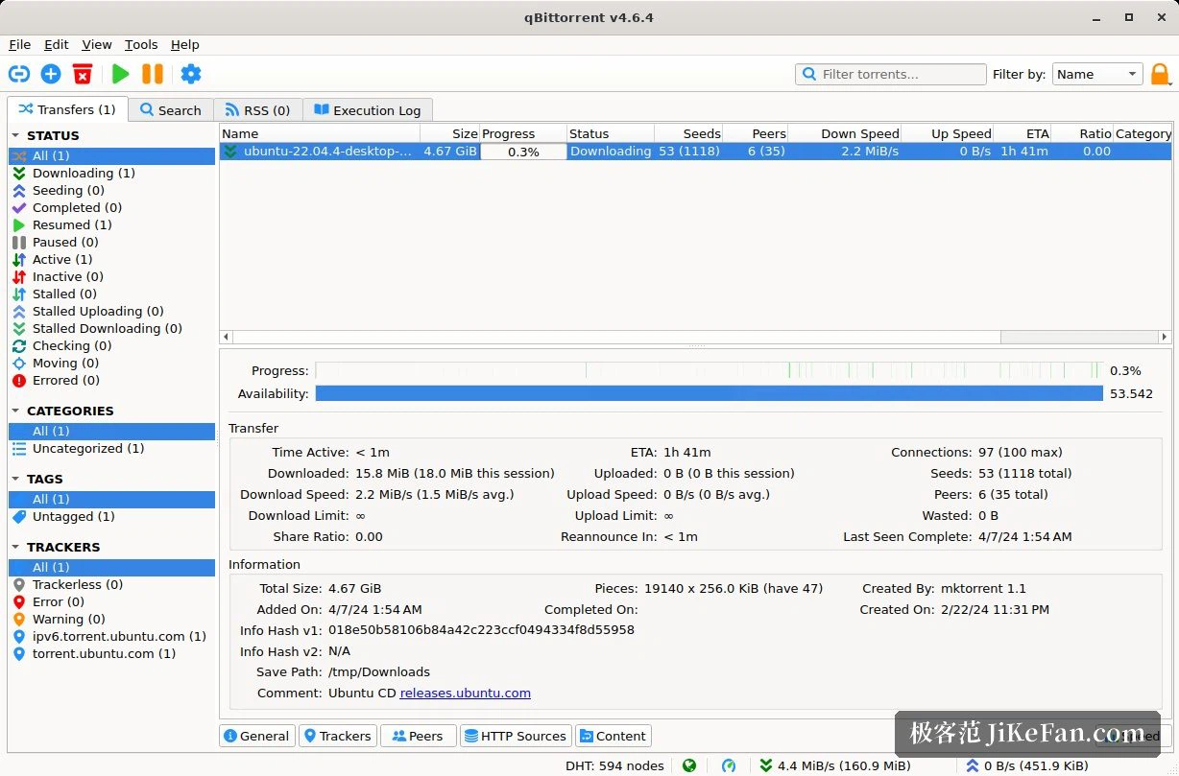Click the Add Torrent File plus icon
The width and height of the screenshot is (1179, 776).
51,74
